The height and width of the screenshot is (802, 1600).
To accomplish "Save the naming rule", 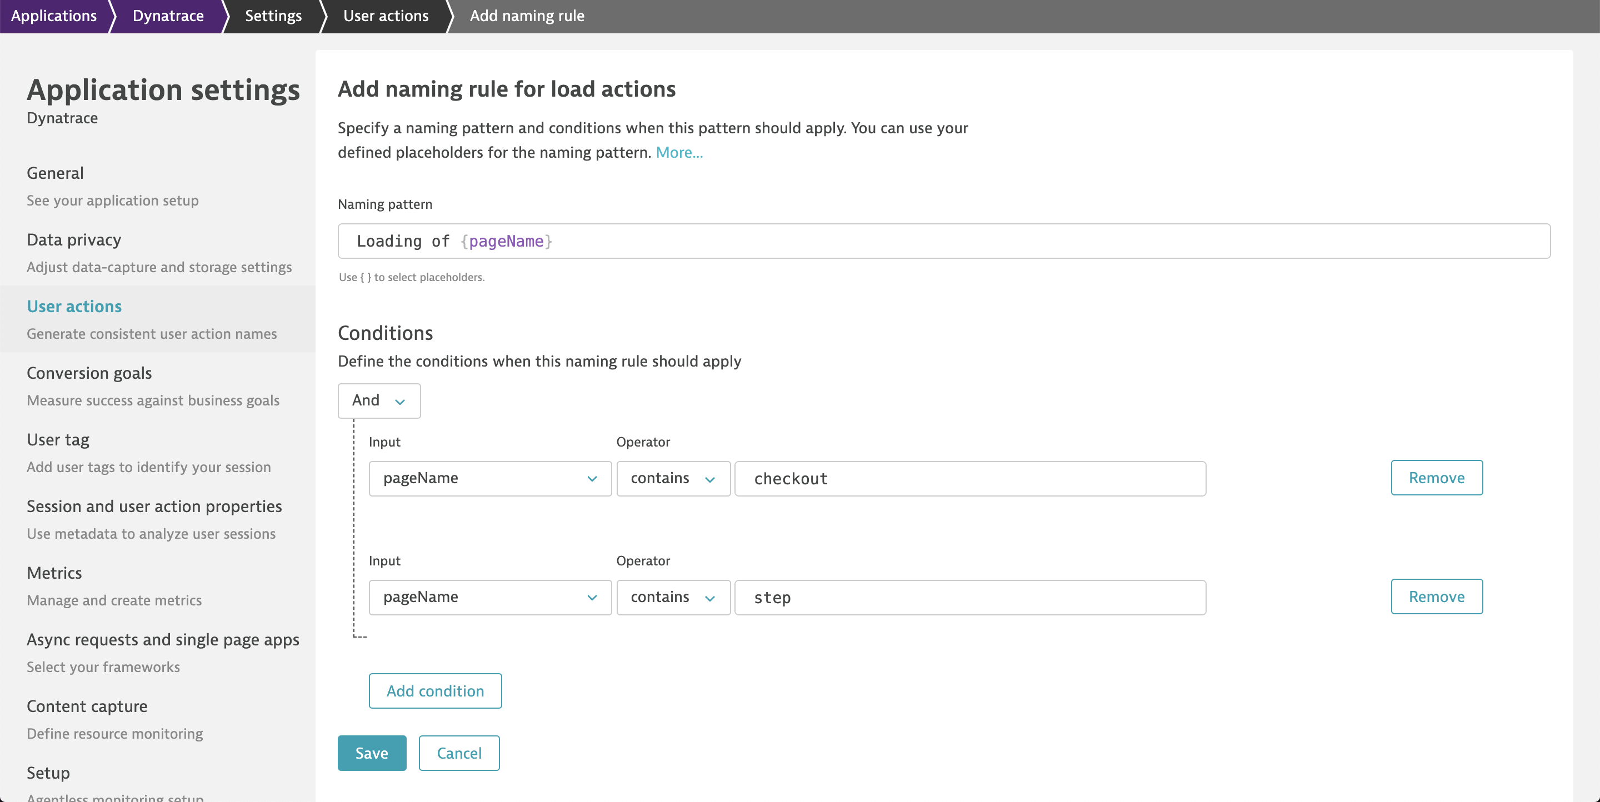I will click(x=372, y=753).
